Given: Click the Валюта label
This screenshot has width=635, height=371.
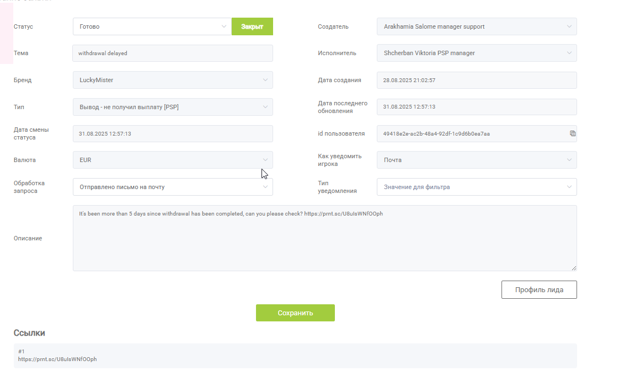Looking at the screenshot, I should [25, 160].
